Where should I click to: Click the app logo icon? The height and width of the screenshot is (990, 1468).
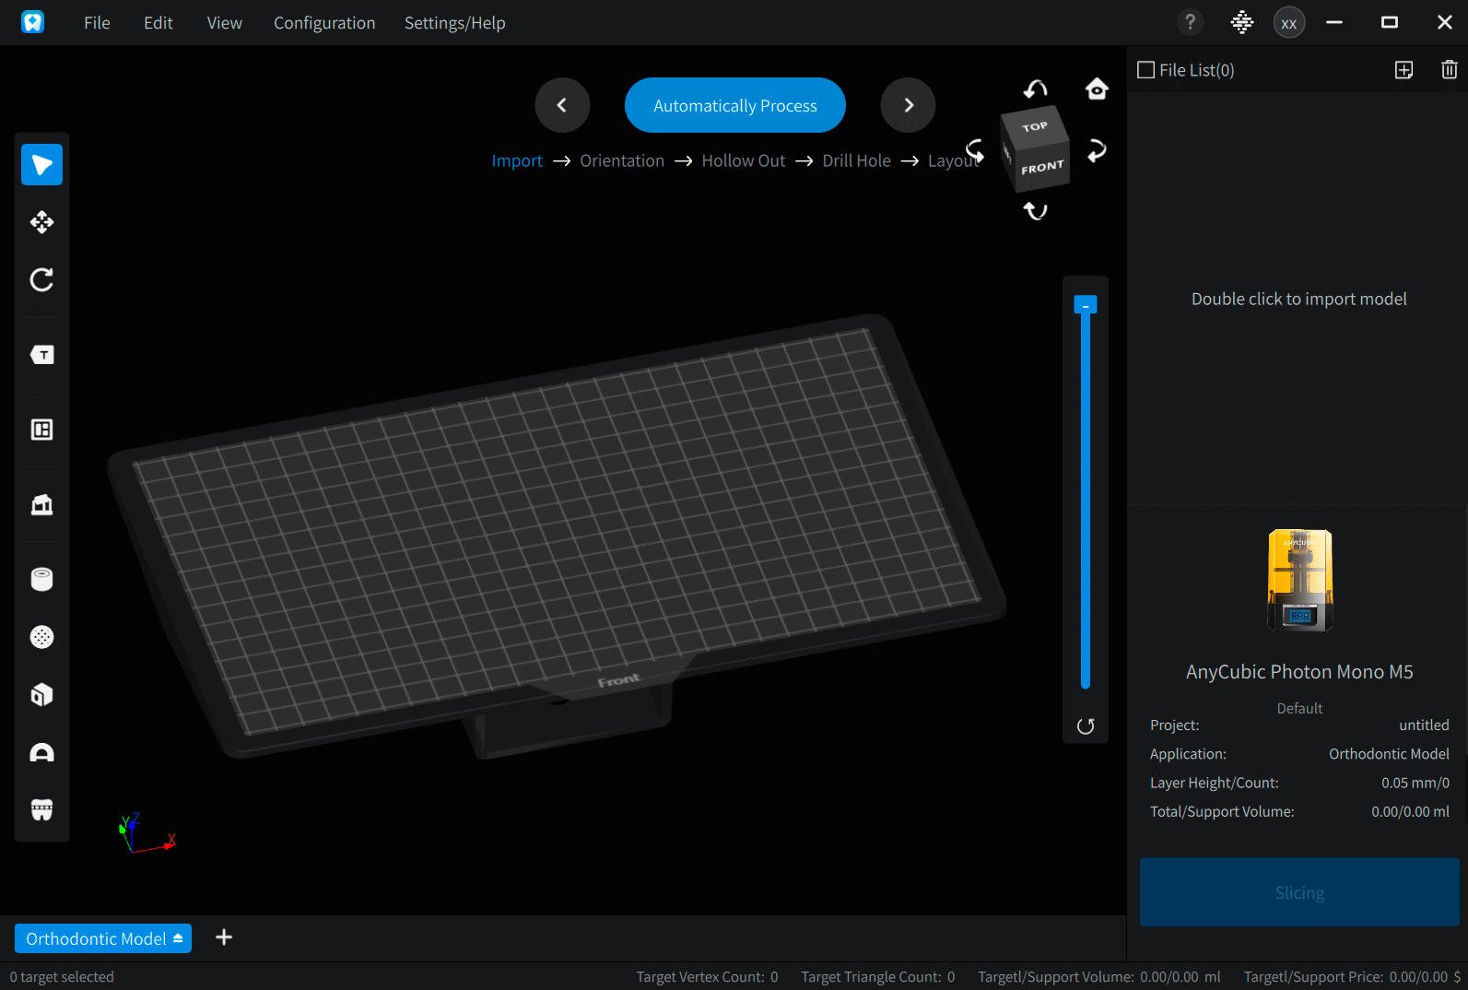33,22
